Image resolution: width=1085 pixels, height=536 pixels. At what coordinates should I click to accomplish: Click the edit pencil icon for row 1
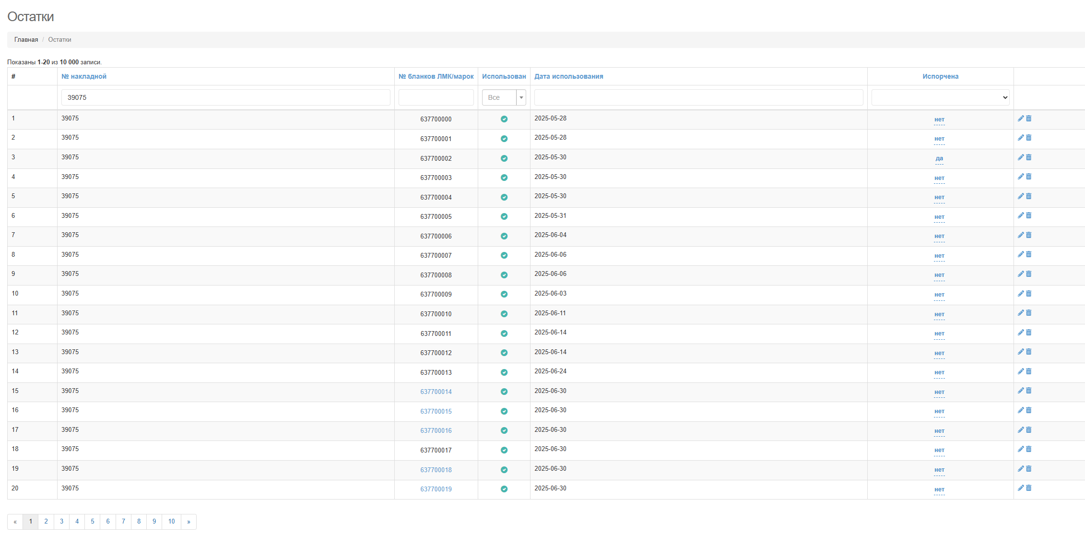pos(1021,119)
